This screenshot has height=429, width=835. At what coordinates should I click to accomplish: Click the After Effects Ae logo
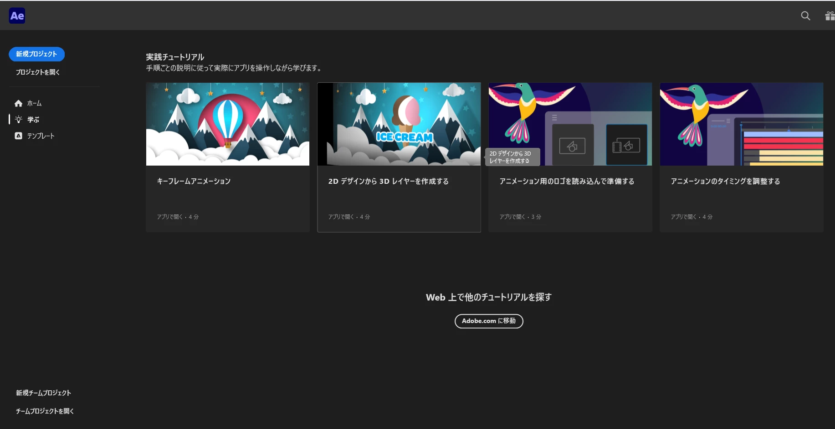[17, 16]
